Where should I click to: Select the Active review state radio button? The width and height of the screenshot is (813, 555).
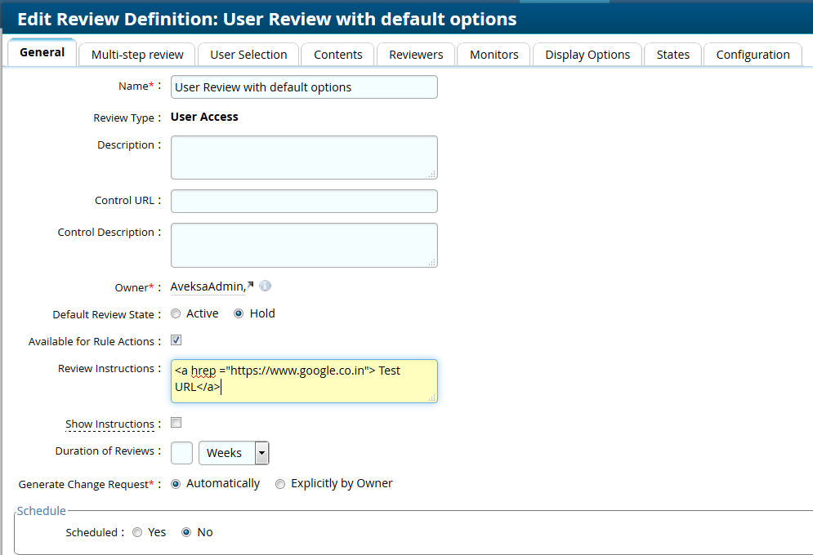pos(176,313)
